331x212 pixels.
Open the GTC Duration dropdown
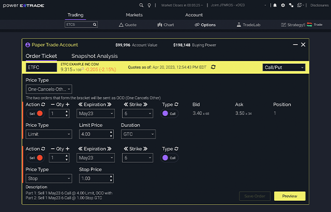[138, 134]
